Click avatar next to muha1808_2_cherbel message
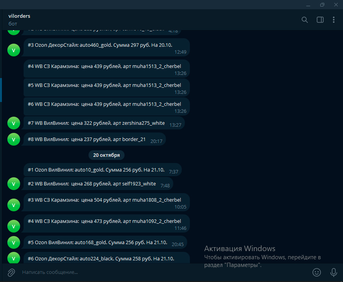Screen dimensions: 343x282 click(x=14, y=205)
